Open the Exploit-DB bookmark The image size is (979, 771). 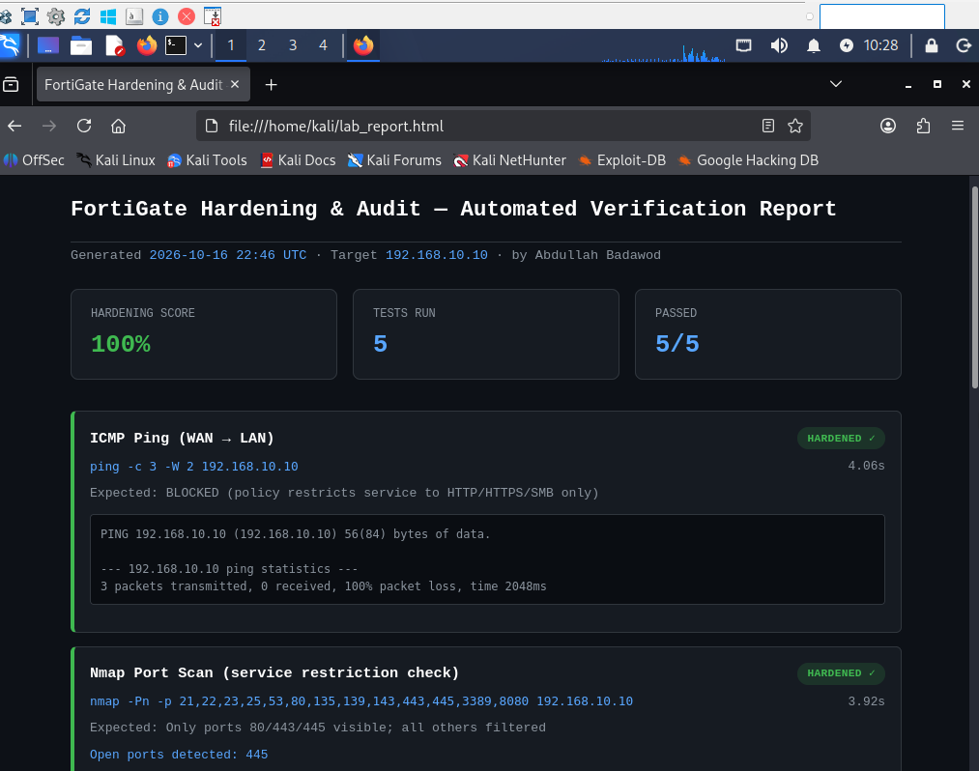coord(621,160)
